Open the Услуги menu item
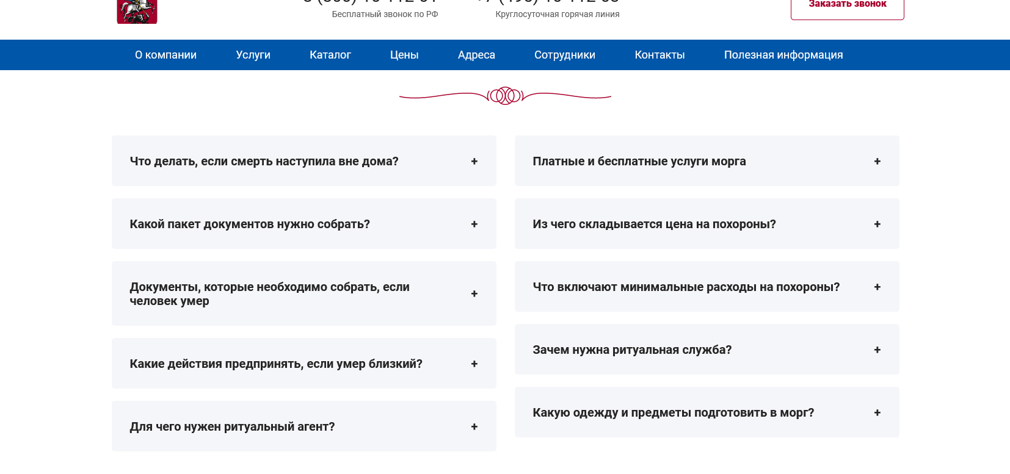Image resolution: width=1010 pixels, height=474 pixels. coord(253,55)
